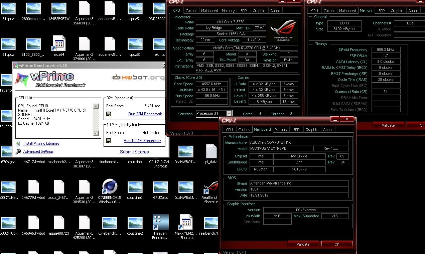Click the Core Speed 4557.6 MHz field

(x=212, y=84)
